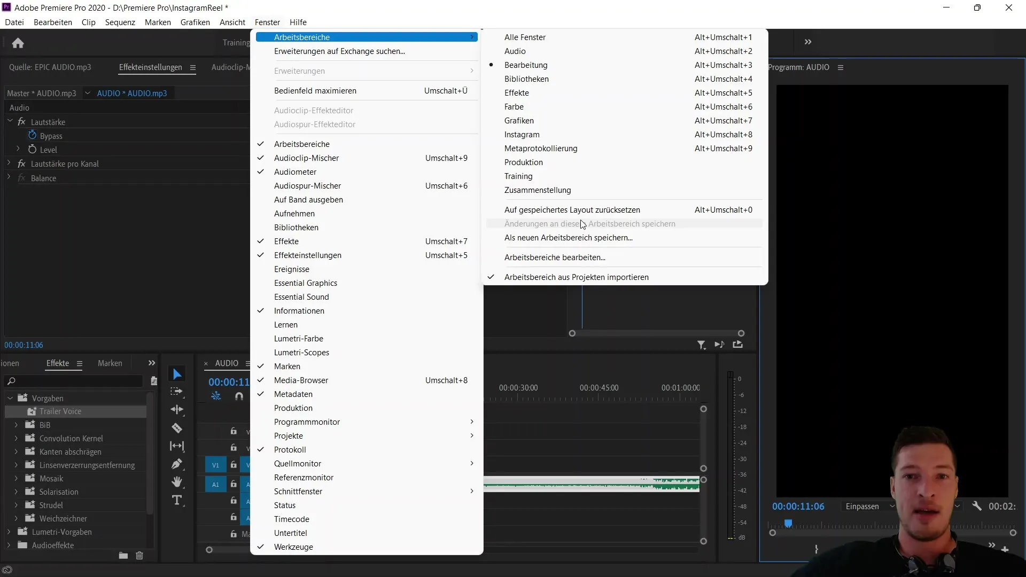Toggle lock on track V1
1026x577 pixels.
pyautogui.click(x=234, y=465)
